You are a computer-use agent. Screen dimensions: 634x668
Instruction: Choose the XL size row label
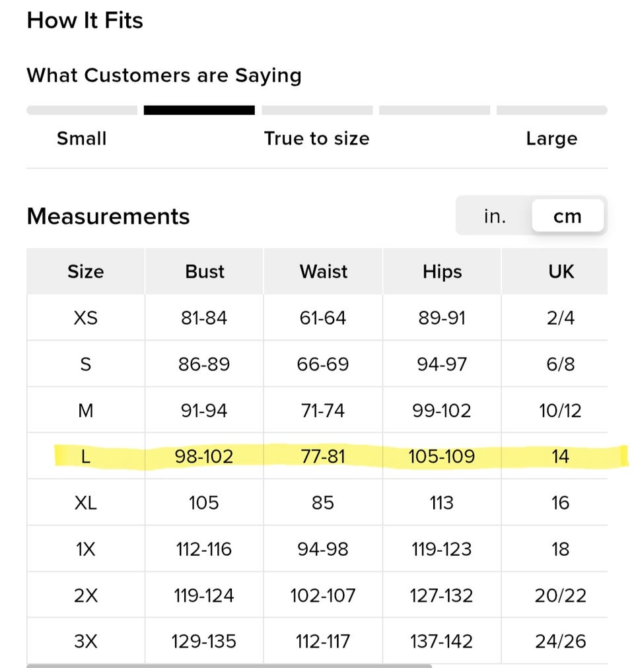pyautogui.click(x=86, y=503)
